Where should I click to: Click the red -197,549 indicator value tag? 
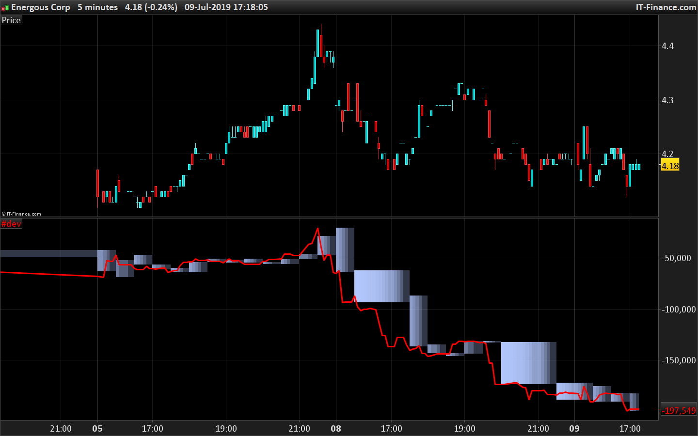tap(679, 410)
